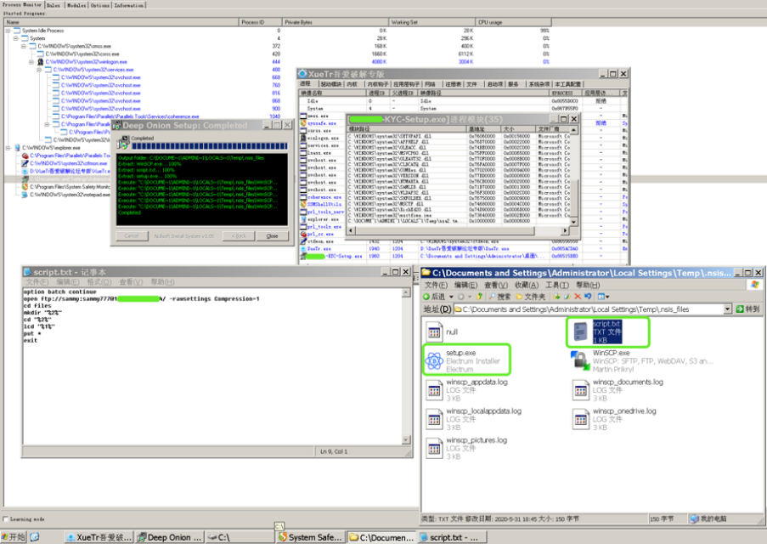The image size is (767, 544).
Task: Click the red delete X toolbar icon
Action: [x=577, y=297]
